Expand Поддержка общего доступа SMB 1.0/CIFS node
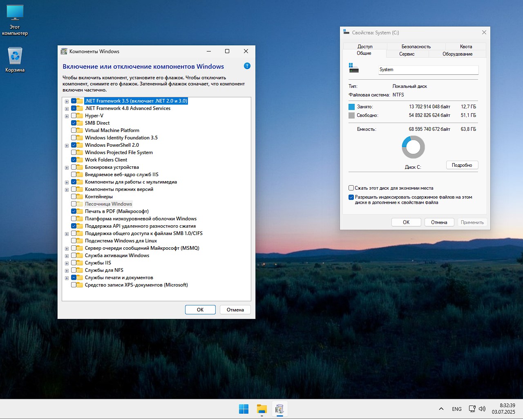 pyautogui.click(x=67, y=234)
